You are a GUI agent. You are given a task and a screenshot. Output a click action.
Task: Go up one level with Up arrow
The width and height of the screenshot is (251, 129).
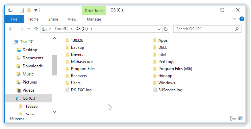coord(36,29)
